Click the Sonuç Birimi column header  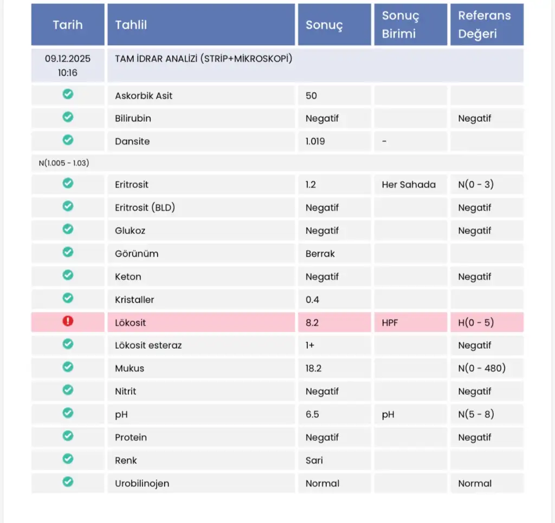click(x=401, y=25)
